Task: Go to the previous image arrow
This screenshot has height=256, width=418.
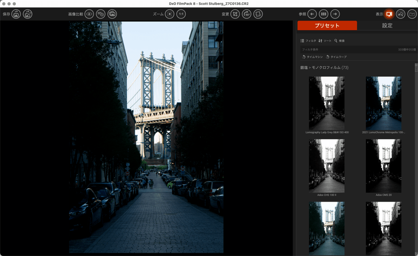Action: coord(312,14)
